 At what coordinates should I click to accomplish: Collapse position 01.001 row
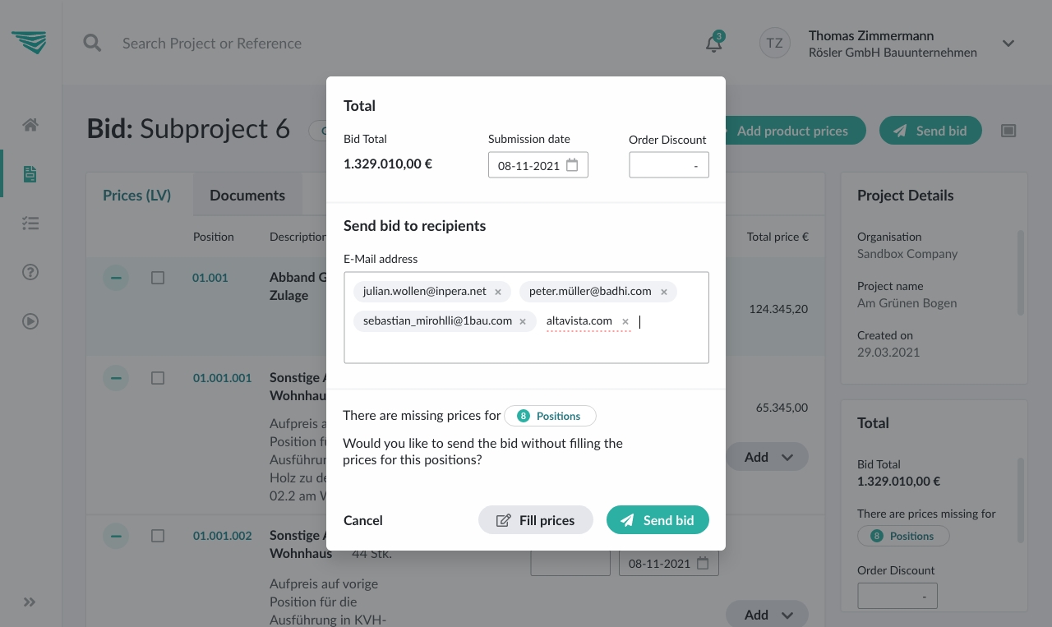point(116,278)
